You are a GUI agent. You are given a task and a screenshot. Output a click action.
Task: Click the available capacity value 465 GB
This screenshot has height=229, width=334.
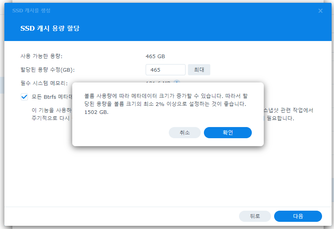tap(155, 56)
